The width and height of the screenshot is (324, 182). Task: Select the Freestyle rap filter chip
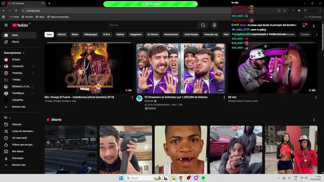(x=211, y=34)
